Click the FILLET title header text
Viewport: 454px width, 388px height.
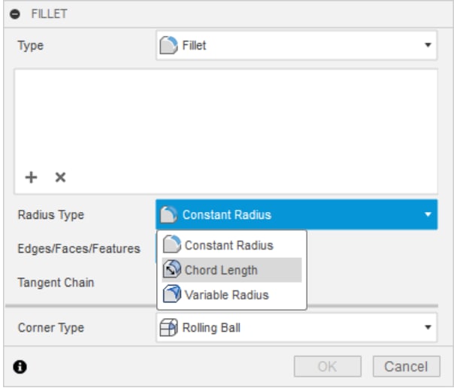coord(49,14)
